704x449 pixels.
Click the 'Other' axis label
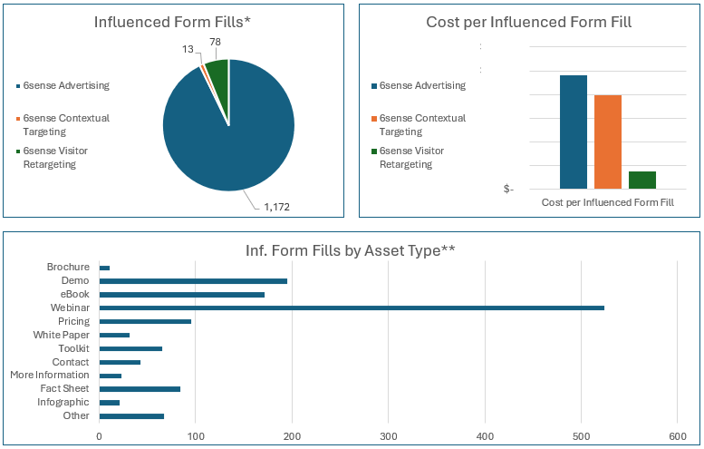click(76, 415)
